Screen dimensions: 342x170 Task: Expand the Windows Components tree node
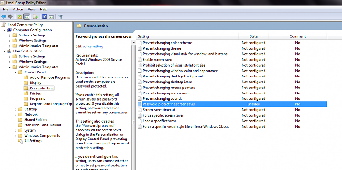[x=16, y=136]
